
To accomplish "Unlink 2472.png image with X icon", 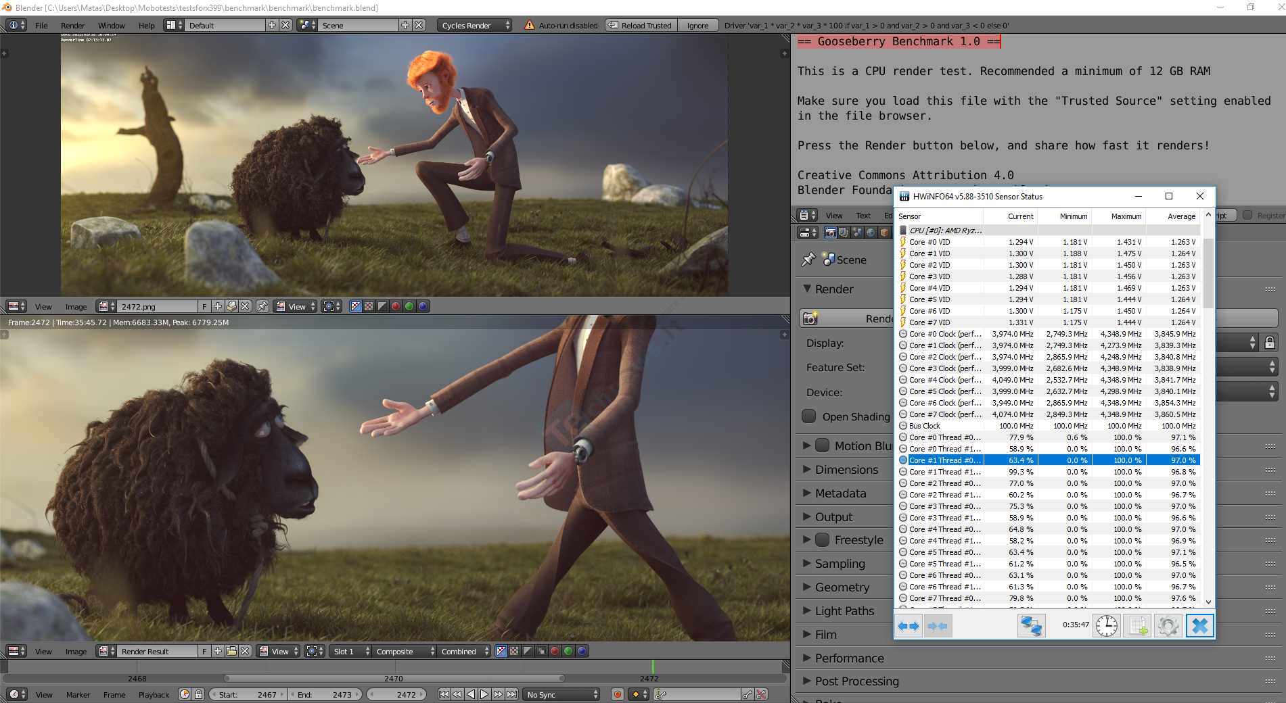I will point(246,306).
